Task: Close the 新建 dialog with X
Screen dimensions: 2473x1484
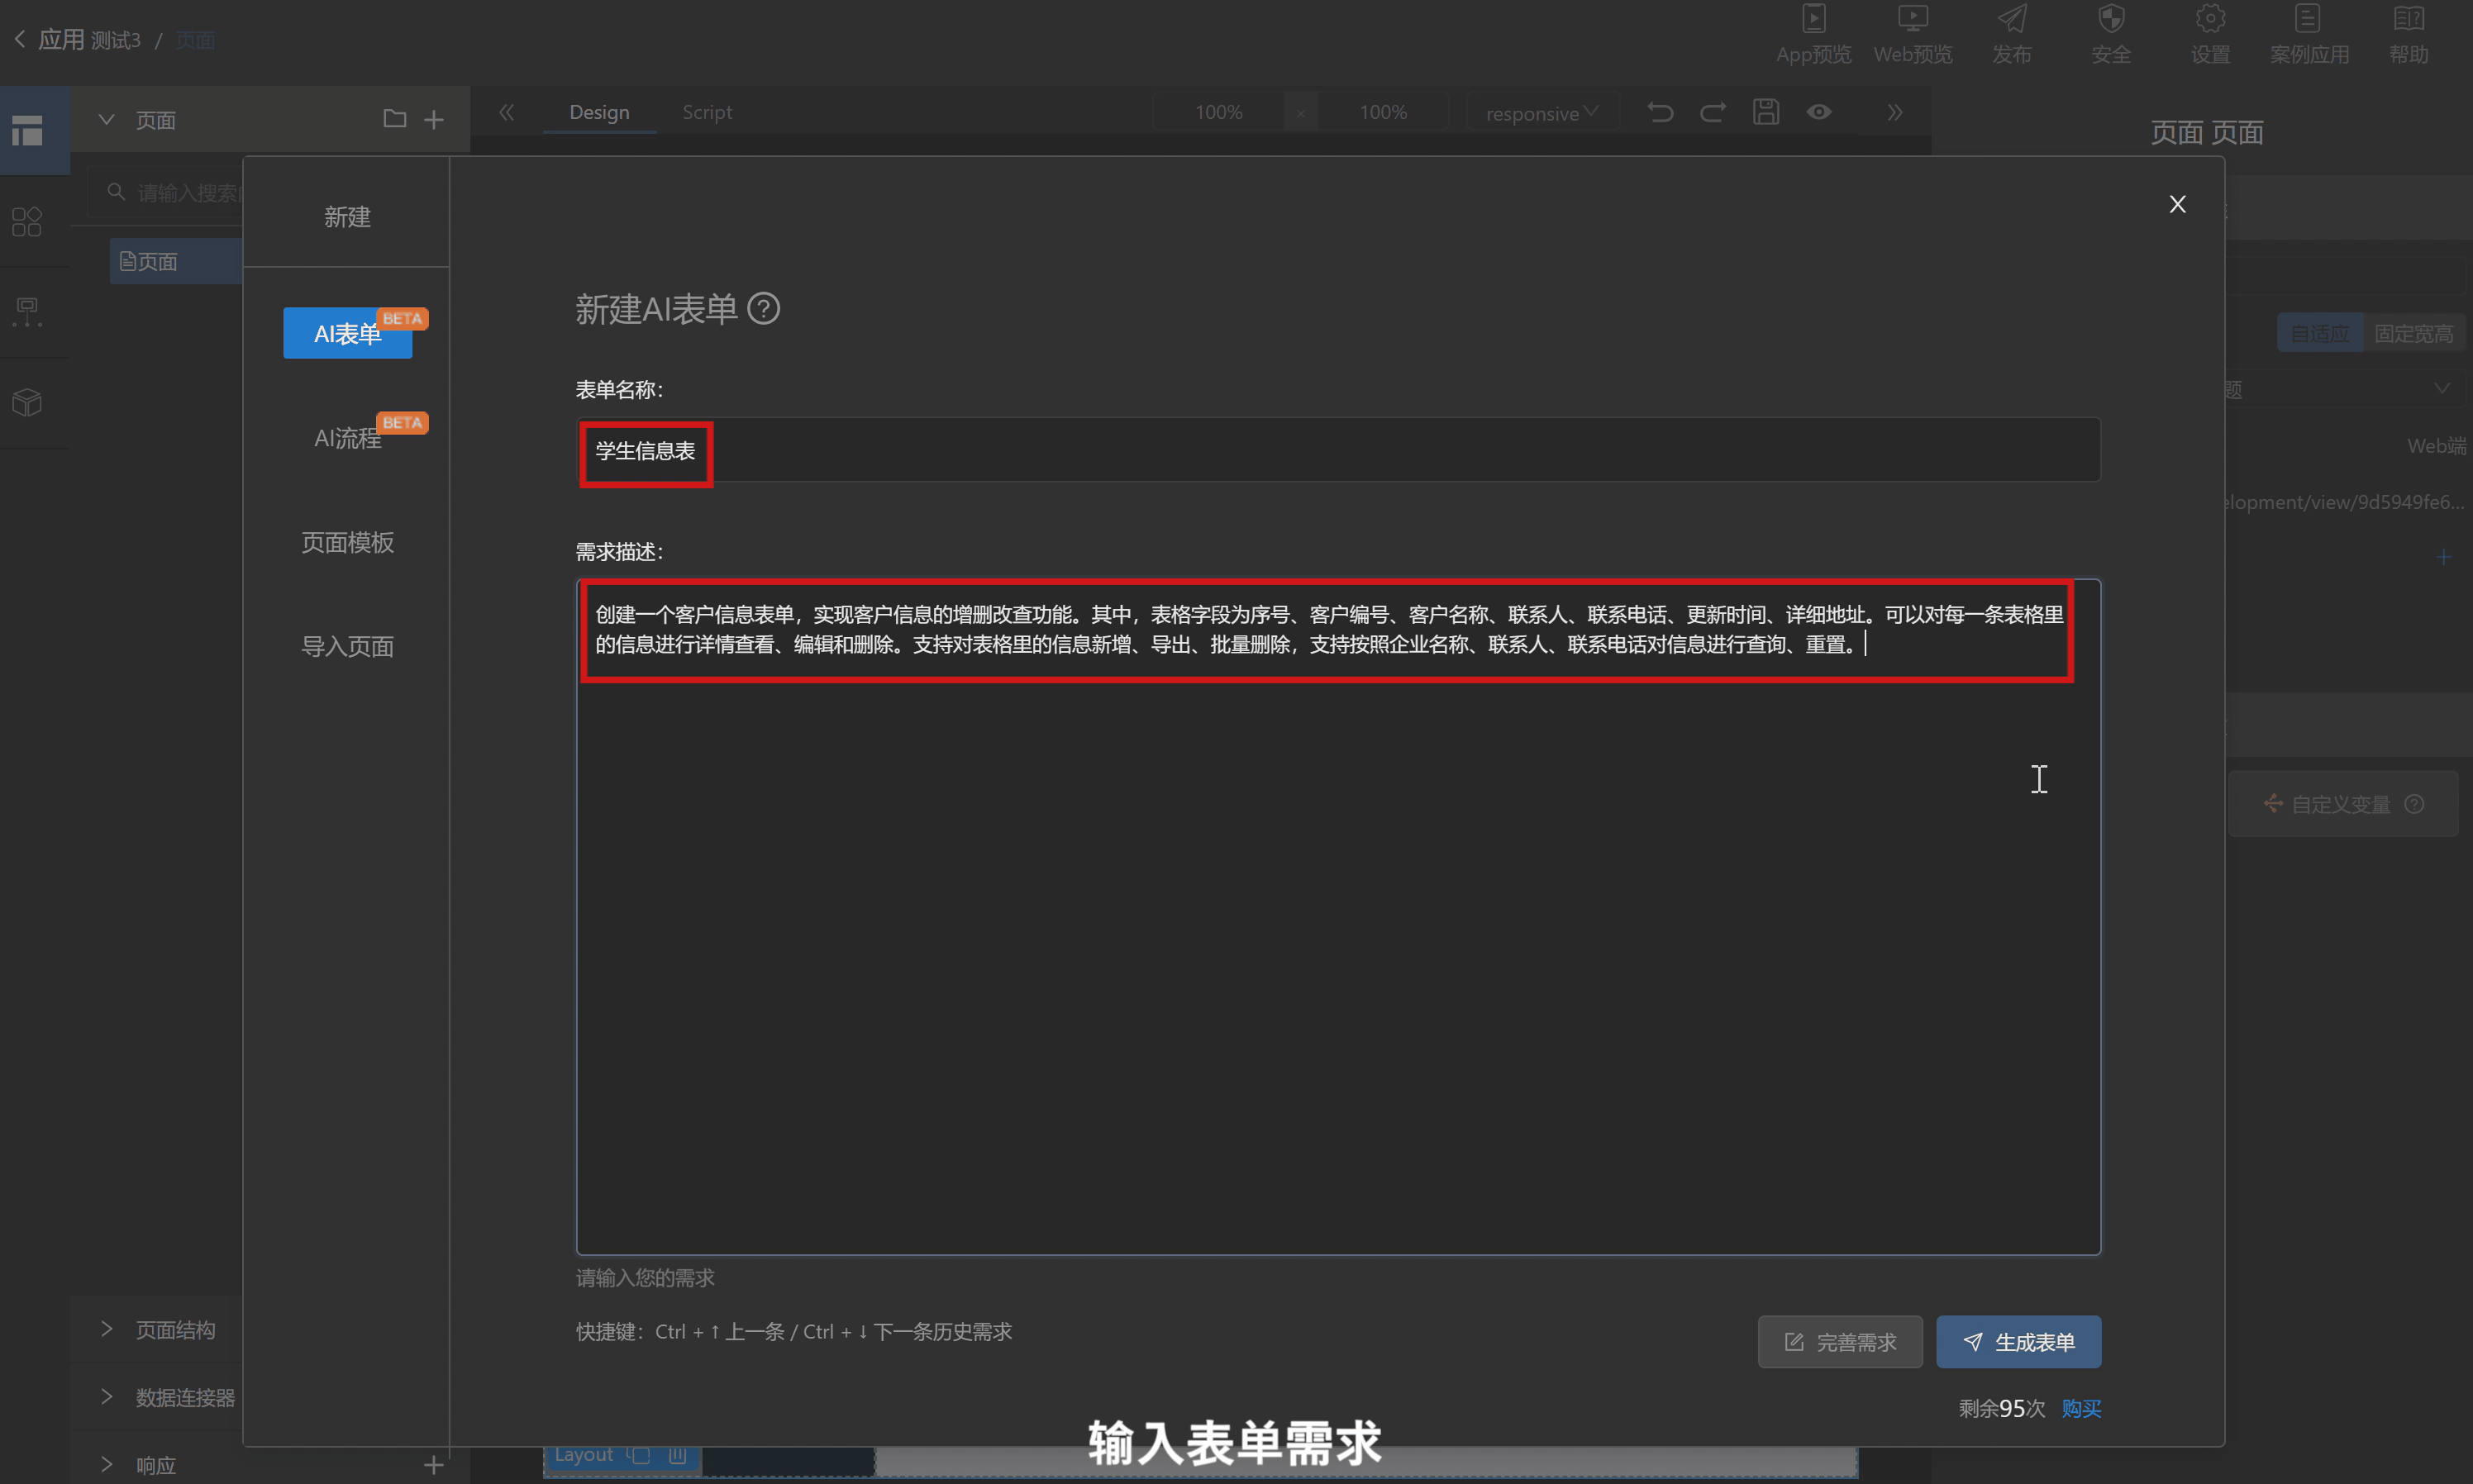Action: tap(2177, 204)
